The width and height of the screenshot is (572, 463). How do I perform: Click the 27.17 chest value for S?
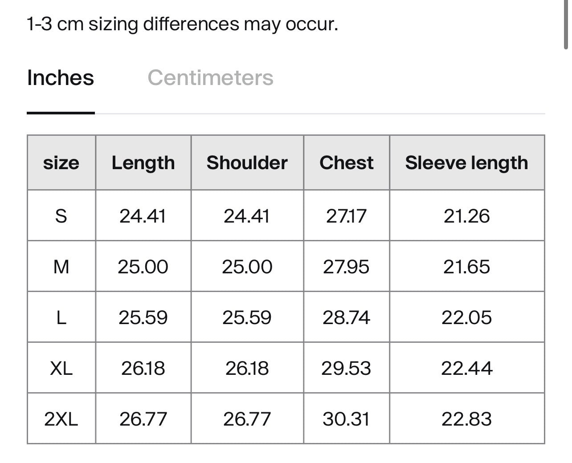[347, 216]
